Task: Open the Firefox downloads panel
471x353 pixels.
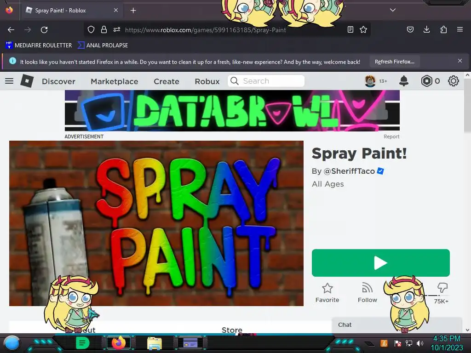Action: (x=426, y=29)
